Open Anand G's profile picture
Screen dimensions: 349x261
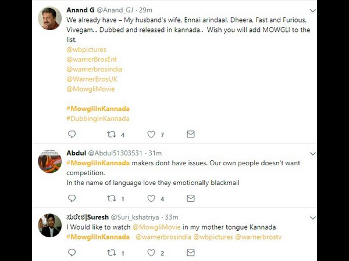[x=50, y=19]
